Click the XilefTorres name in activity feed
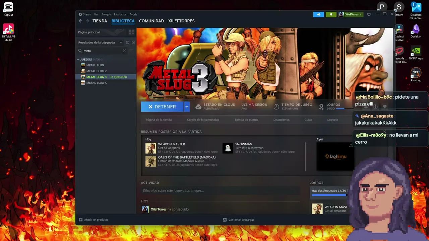429x241 pixels. (x=159, y=209)
